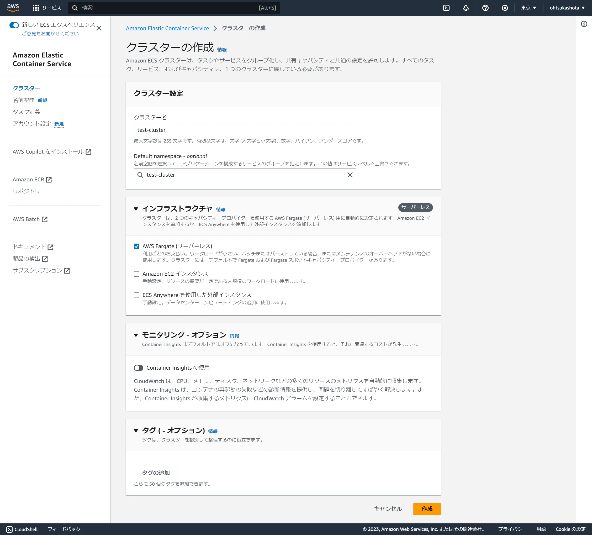592x535 pixels.
Task: Click the 作成 button
Action: tap(427, 509)
